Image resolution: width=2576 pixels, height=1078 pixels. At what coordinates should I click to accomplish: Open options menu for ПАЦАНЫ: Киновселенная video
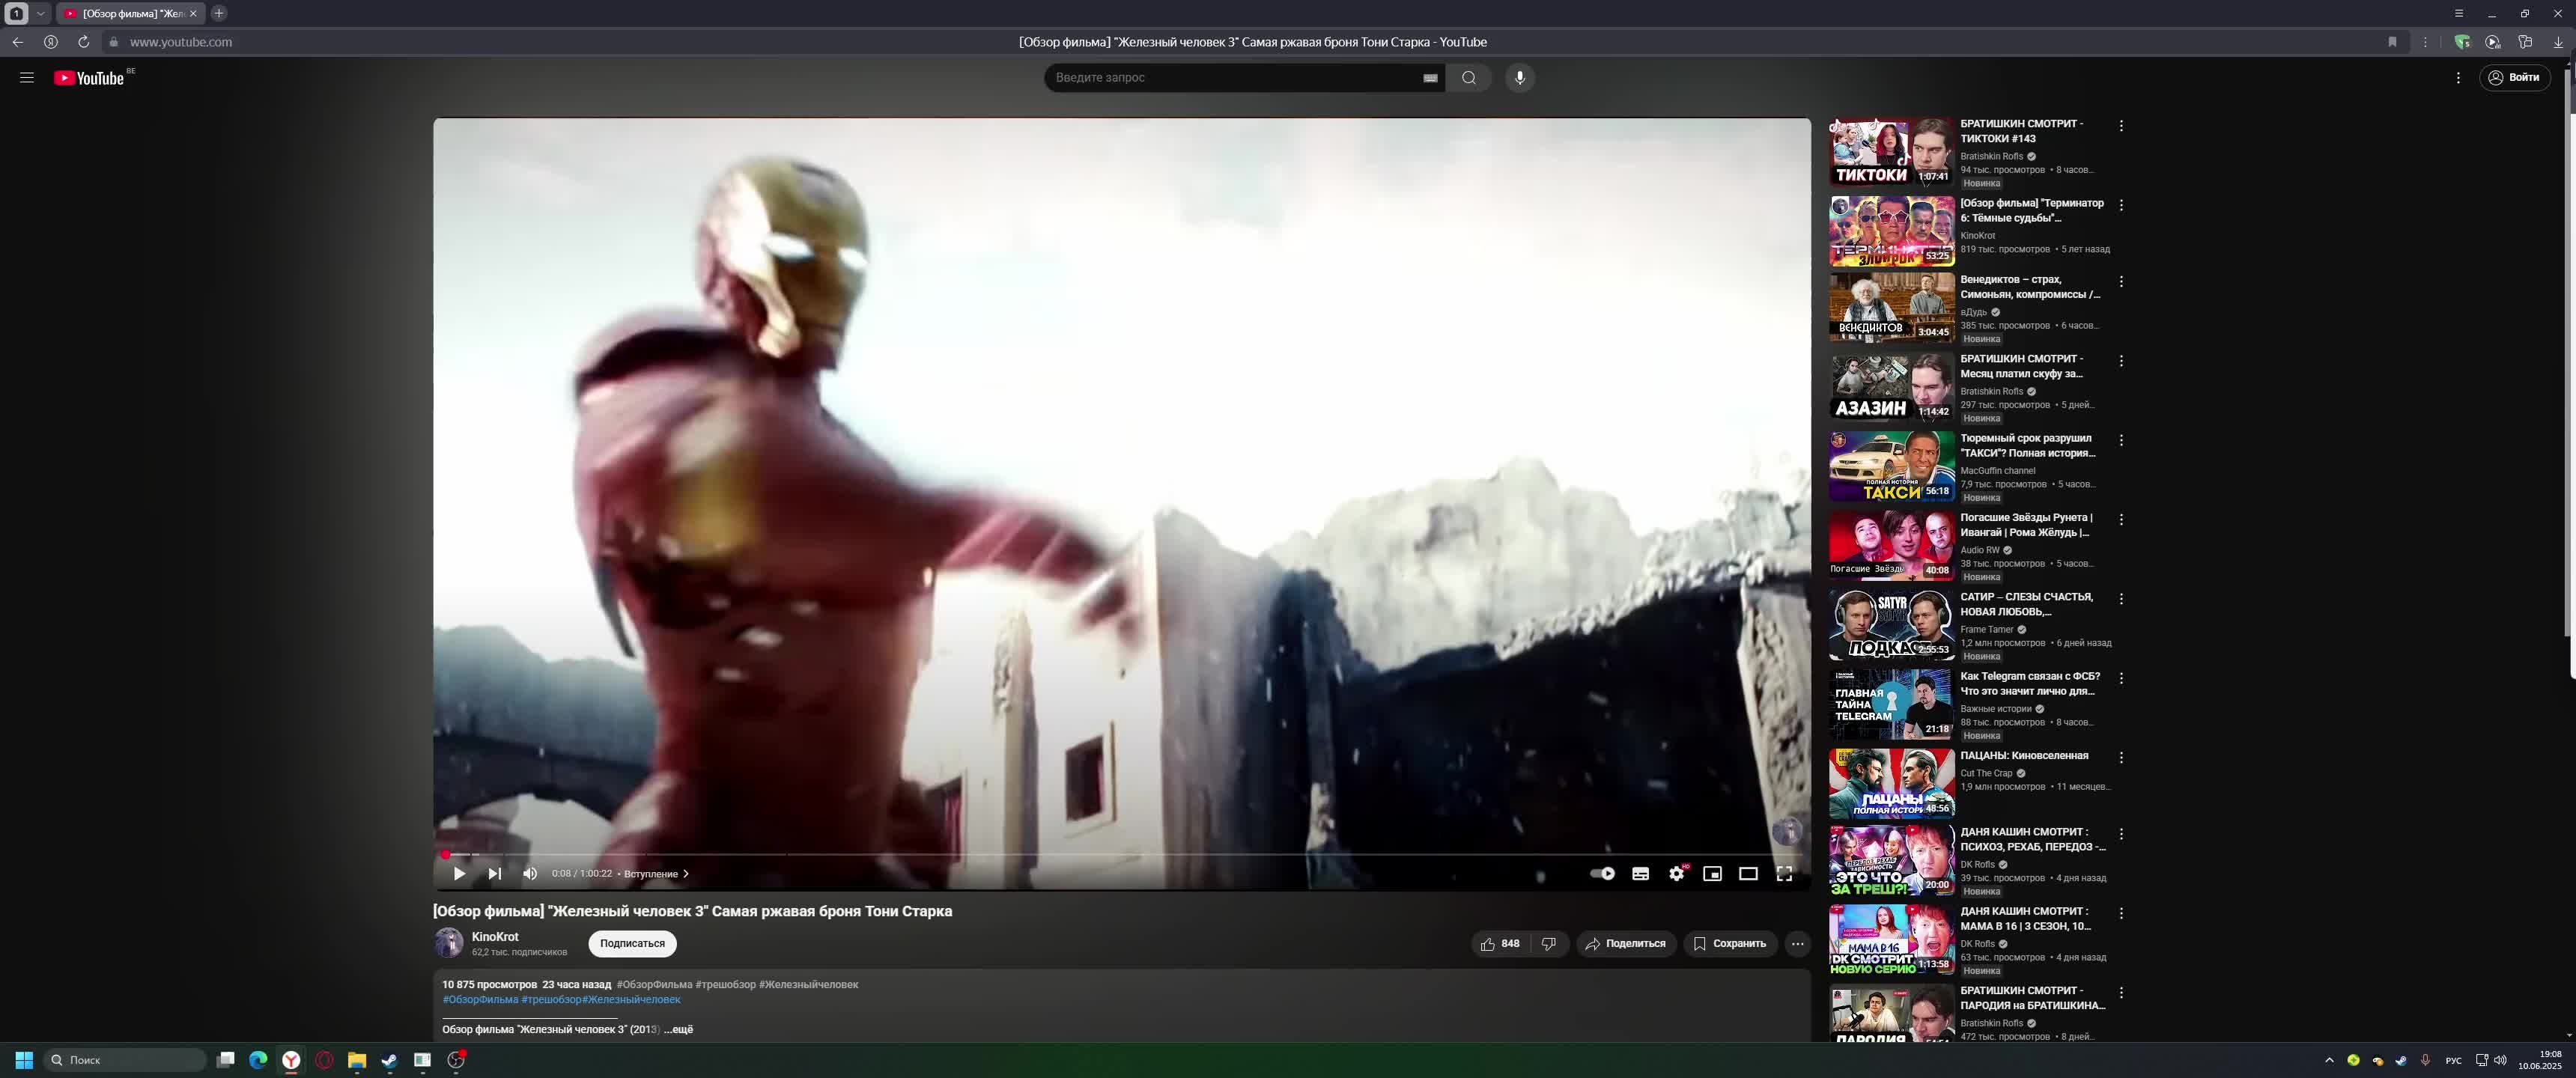pos(2121,757)
